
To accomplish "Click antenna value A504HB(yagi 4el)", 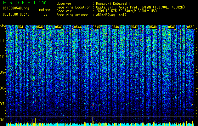I will pos(111,15).
